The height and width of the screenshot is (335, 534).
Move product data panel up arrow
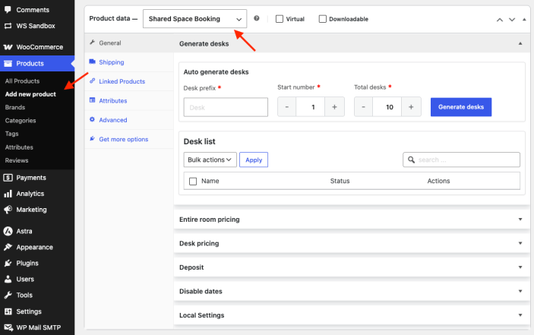pyautogui.click(x=500, y=20)
